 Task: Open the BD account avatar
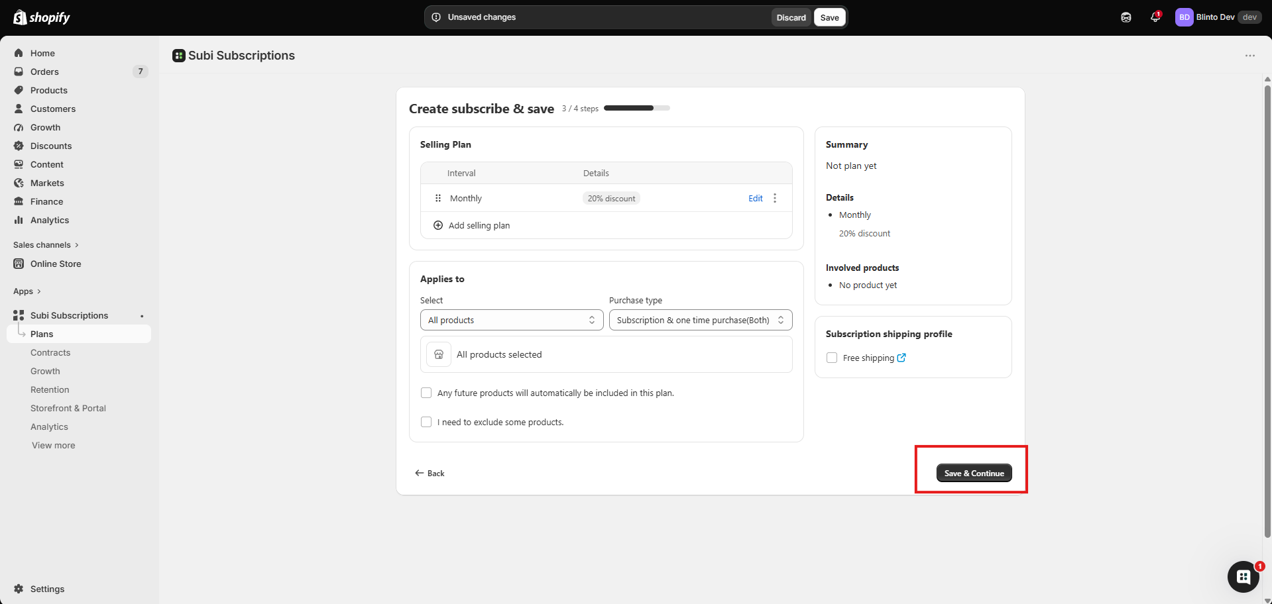coord(1184,17)
